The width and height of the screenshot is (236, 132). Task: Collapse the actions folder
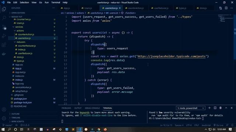pos(20,31)
